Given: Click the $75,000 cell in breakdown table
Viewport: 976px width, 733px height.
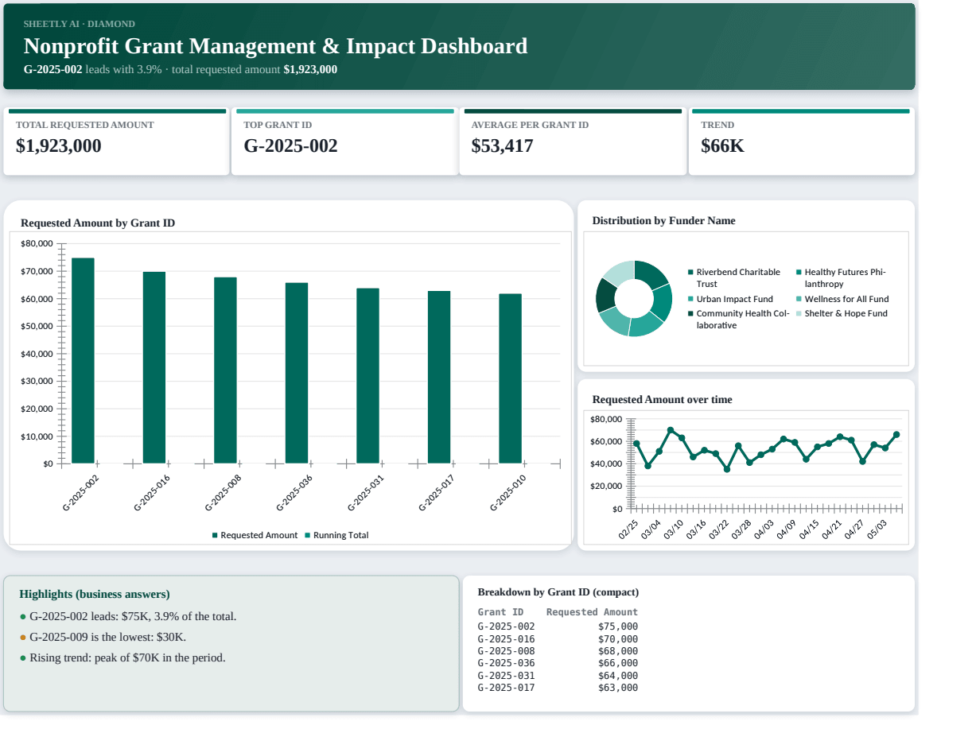Looking at the screenshot, I should click(618, 626).
